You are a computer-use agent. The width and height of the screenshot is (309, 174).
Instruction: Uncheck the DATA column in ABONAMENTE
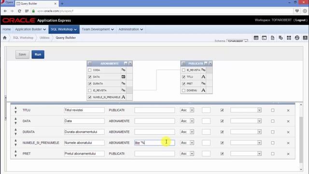(x=90, y=77)
